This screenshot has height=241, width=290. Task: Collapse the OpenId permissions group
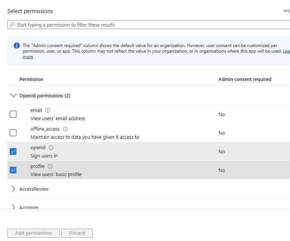pyautogui.click(x=13, y=96)
